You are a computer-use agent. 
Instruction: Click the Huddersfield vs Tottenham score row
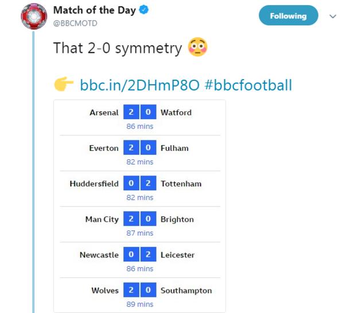140,189
